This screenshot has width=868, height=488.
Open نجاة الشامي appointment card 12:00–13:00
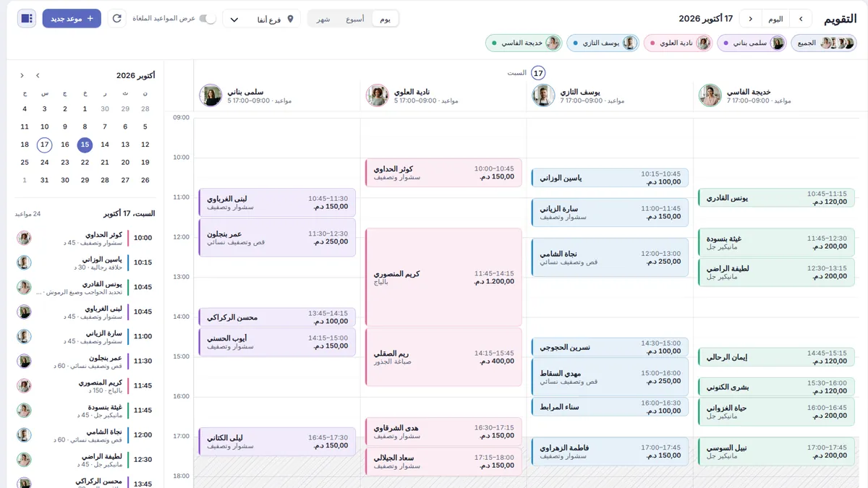pyautogui.click(x=610, y=257)
